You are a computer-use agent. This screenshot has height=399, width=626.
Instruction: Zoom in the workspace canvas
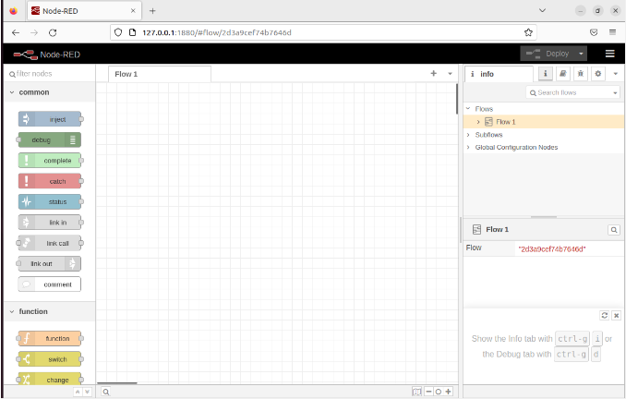[449, 392]
